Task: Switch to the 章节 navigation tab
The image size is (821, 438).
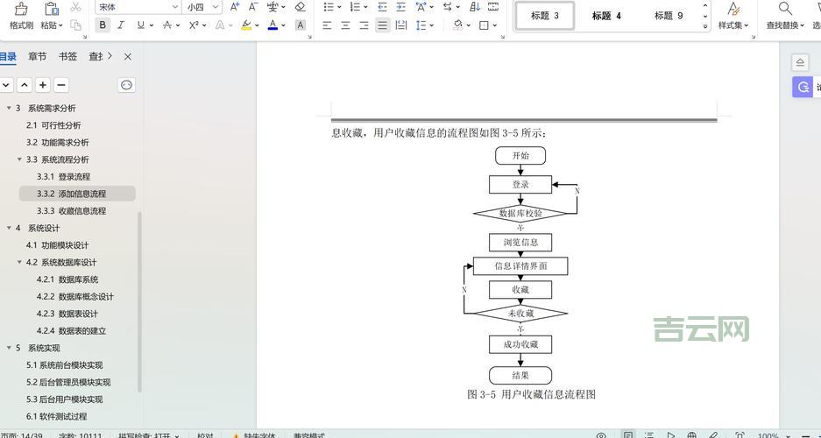Action: (37, 57)
